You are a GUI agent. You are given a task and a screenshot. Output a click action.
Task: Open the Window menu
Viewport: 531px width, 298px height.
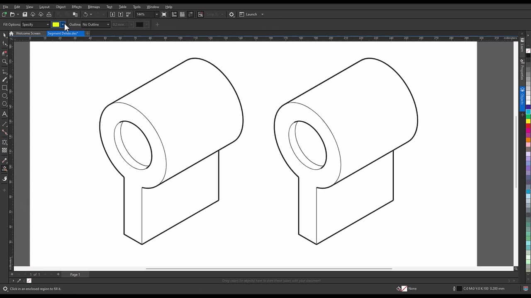153,7
